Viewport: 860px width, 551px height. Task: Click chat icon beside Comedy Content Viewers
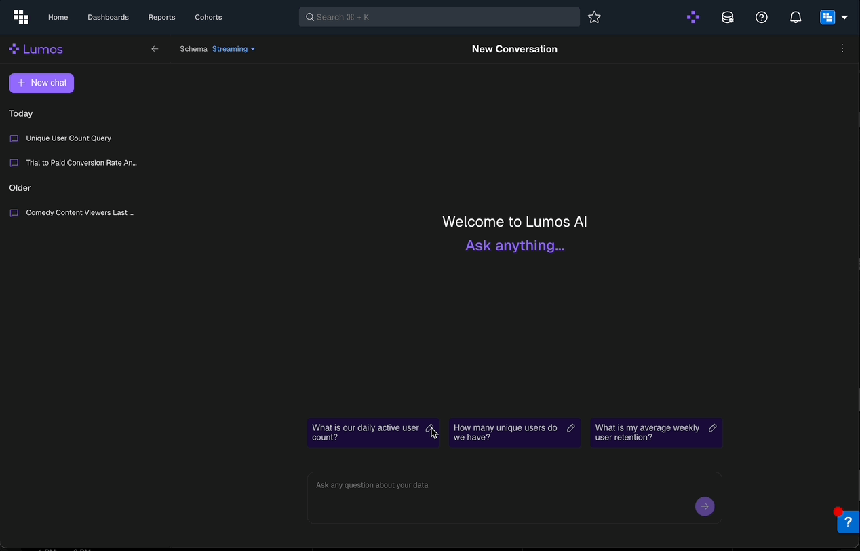click(14, 213)
